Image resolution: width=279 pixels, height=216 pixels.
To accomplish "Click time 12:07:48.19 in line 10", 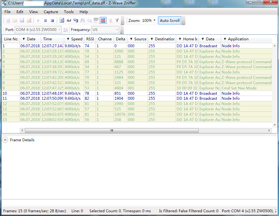I will click(52, 93).
